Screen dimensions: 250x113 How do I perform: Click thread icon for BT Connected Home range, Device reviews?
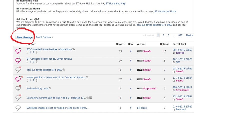coord(18,60)
